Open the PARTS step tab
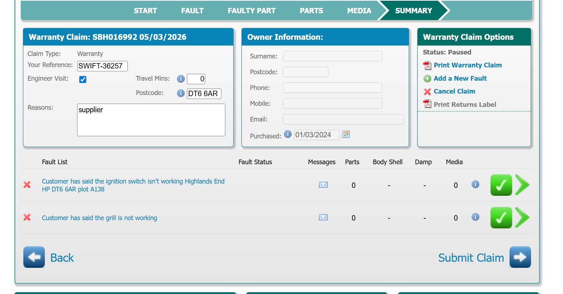The image size is (563, 294). pyautogui.click(x=311, y=11)
